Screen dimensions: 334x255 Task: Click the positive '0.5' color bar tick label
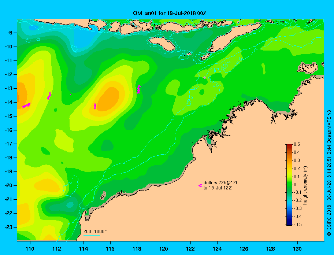[x=297, y=144]
